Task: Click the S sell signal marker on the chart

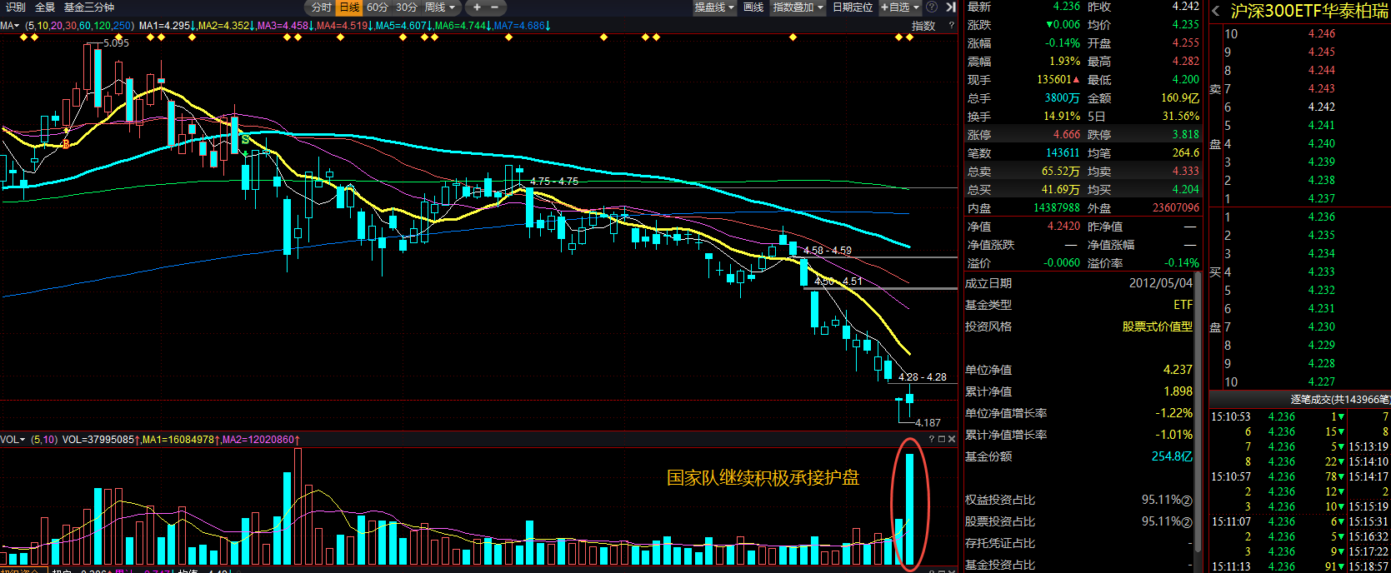Action: click(244, 138)
